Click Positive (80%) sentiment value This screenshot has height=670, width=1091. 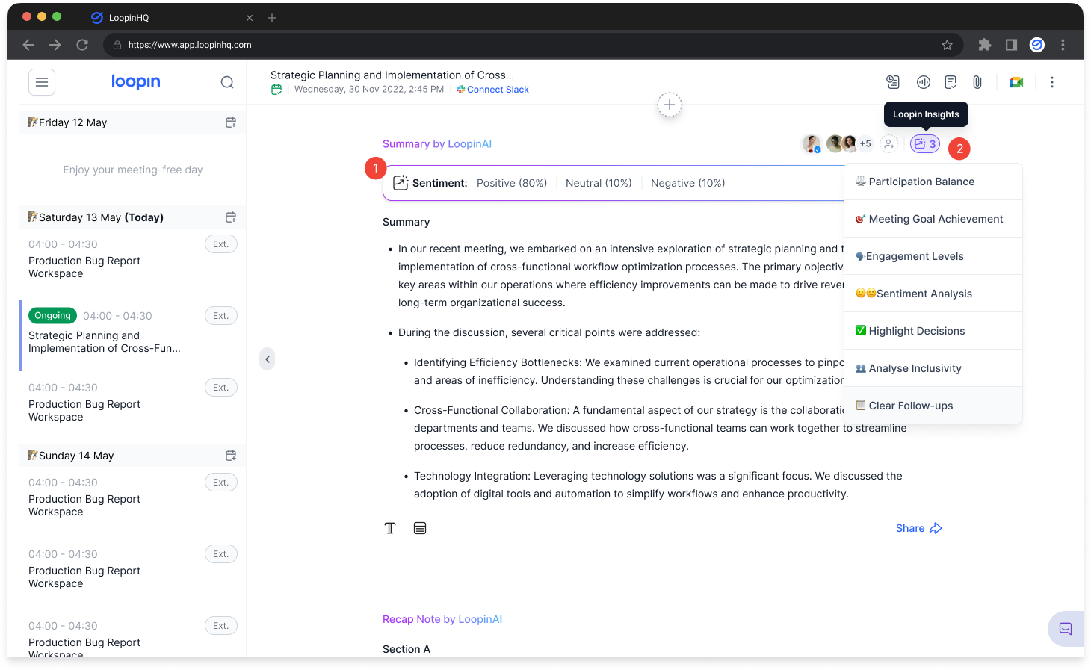tap(512, 183)
